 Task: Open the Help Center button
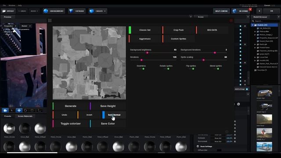pos(221,11)
